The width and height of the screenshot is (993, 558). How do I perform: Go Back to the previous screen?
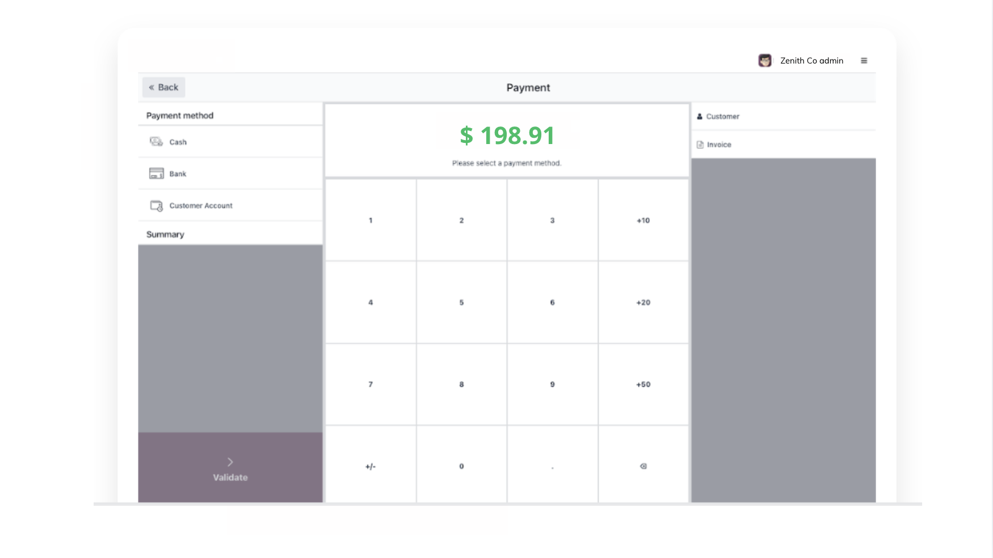click(x=163, y=87)
